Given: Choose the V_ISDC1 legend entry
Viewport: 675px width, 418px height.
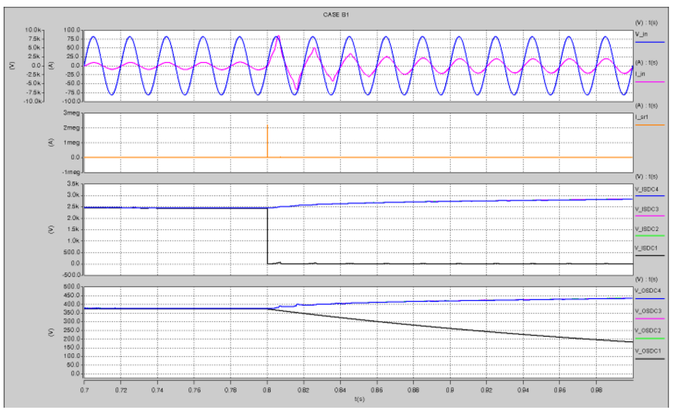Looking at the screenshot, I should [x=645, y=249].
